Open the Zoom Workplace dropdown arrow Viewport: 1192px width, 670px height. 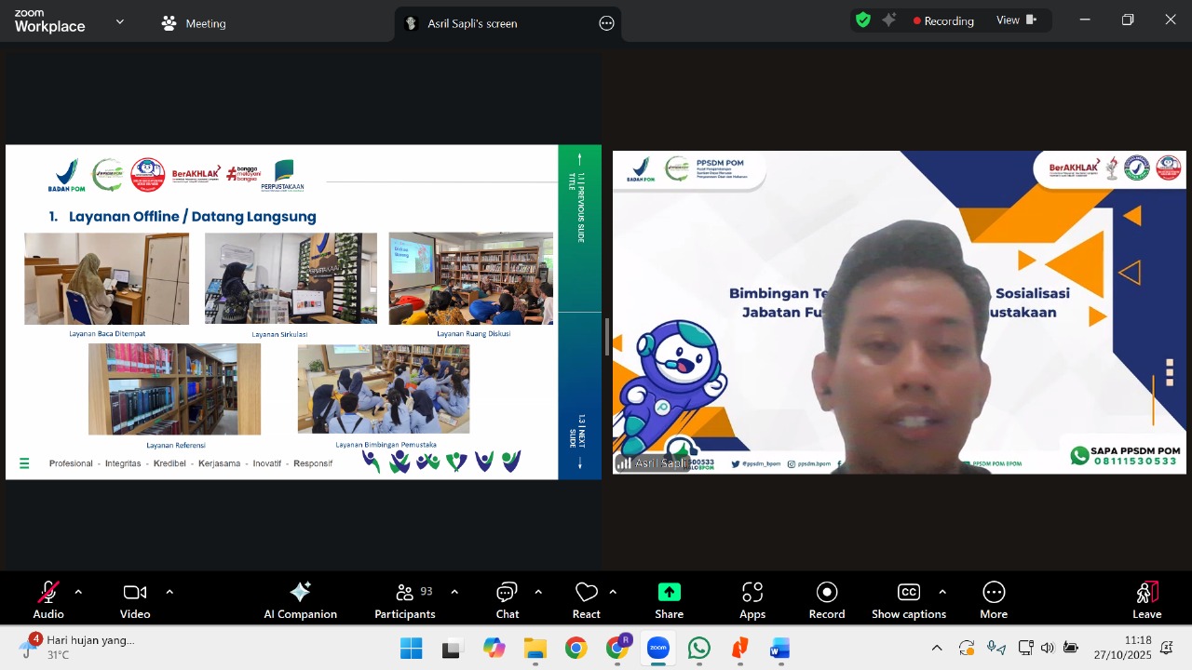[x=119, y=21]
